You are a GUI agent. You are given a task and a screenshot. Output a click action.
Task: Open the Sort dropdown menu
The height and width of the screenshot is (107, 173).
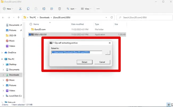click(x=71, y=9)
